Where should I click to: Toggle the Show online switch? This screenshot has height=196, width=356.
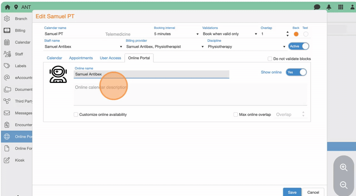(296, 72)
